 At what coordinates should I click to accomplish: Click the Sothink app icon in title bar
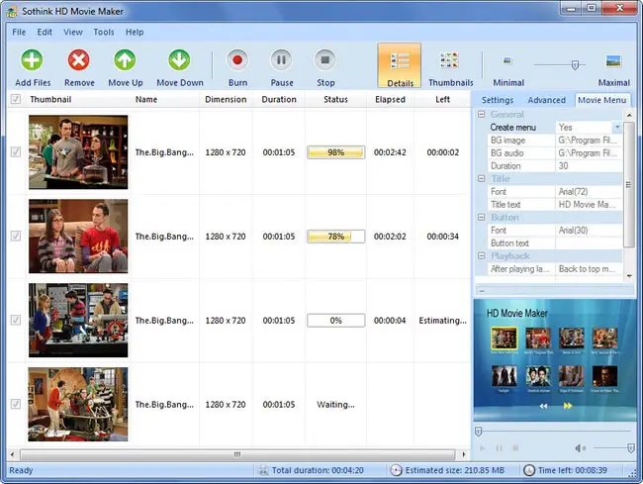12,12
